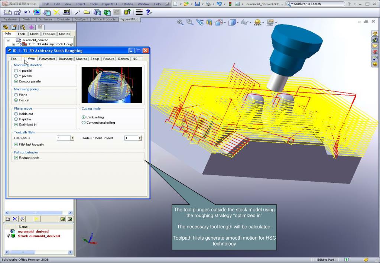
Task: Open the Fillet radius arrow menu
Action: click(x=72, y=138)
